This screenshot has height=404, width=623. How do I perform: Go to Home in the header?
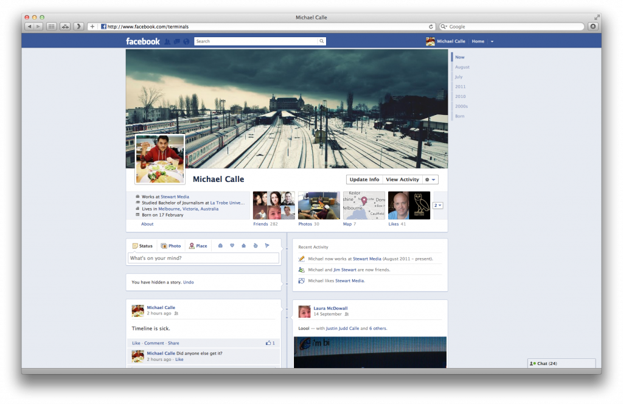[x=478, y=41]
